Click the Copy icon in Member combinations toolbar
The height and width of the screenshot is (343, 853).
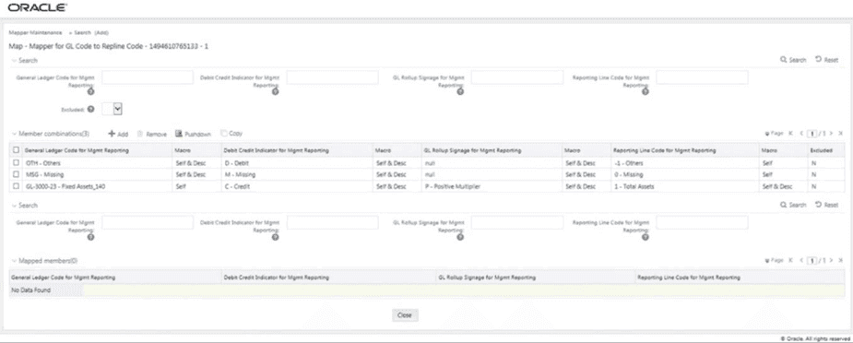(x=223, y=133)
